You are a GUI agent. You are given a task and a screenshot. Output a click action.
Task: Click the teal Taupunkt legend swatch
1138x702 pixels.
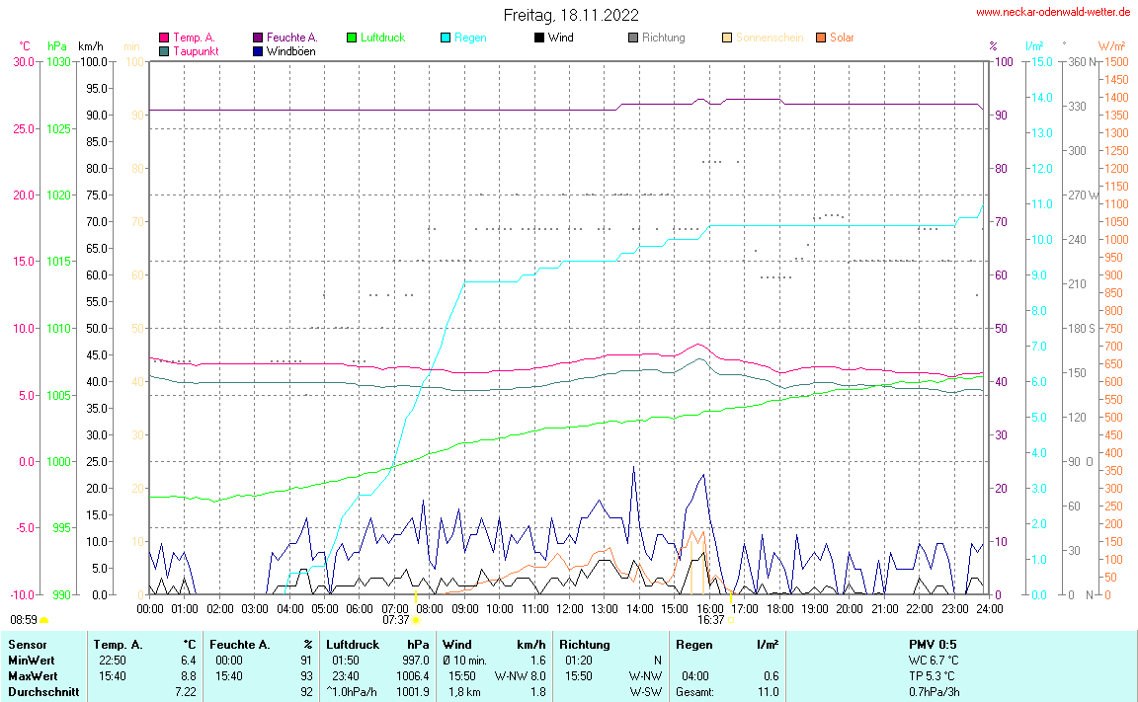point(164,51)
